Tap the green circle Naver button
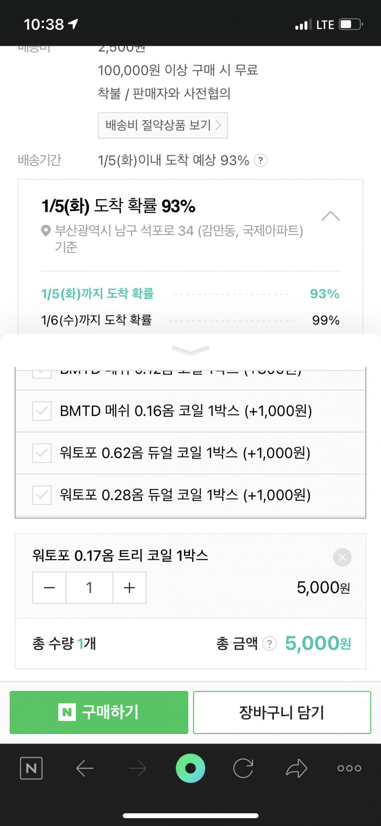This screenshot has width=381, height=826. (190, 768)
